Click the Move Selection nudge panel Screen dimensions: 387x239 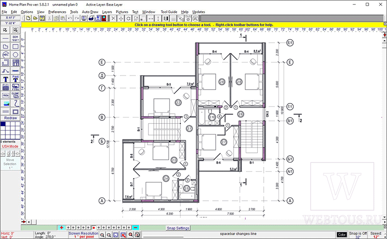coord(10,164)
